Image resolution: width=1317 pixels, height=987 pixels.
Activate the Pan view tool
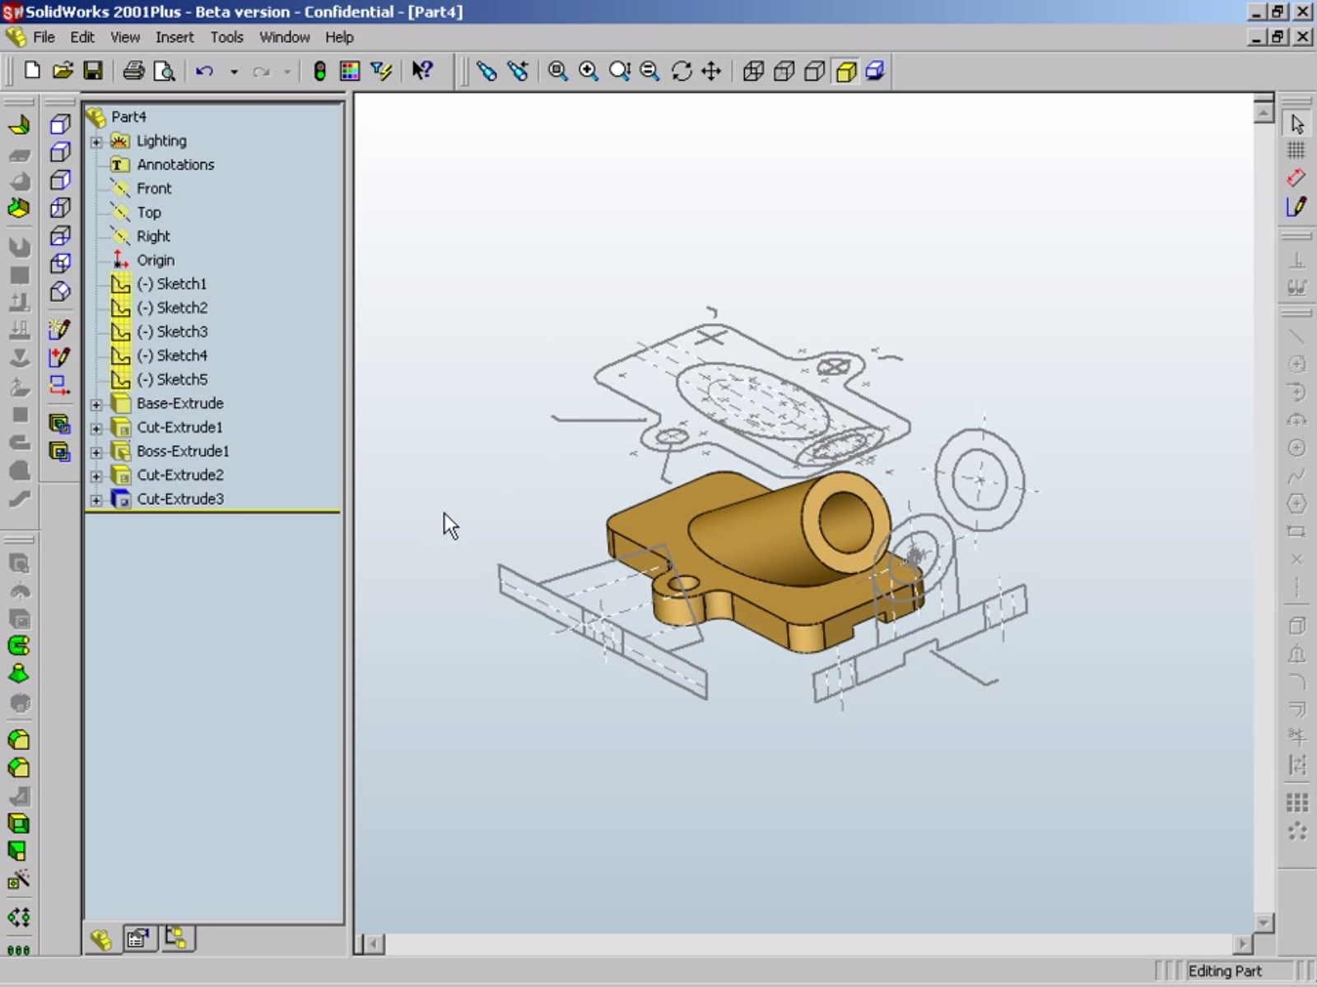coord(712,71)
